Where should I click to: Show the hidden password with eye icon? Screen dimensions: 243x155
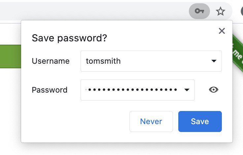point(214,90)
